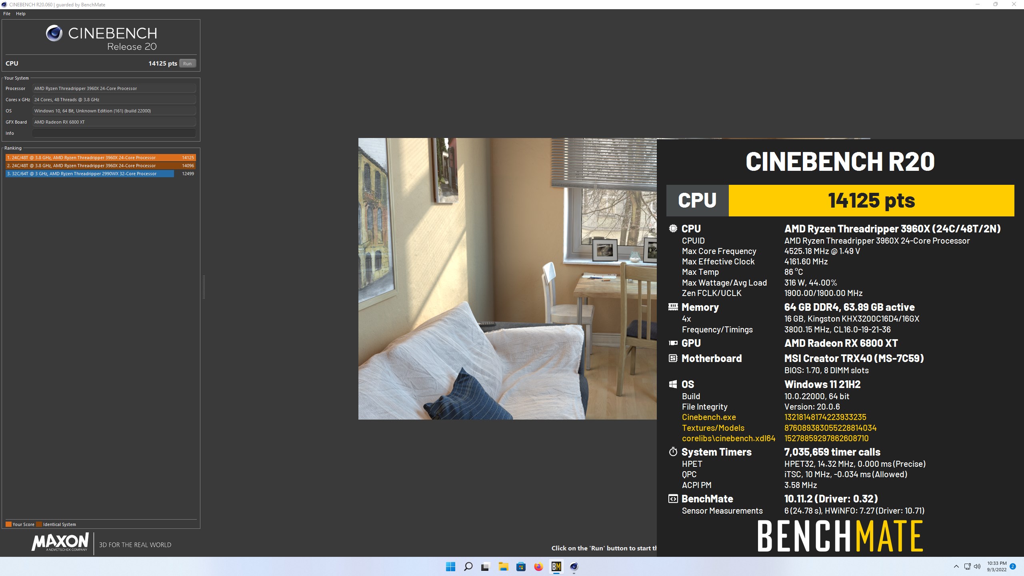This screenshot has height=576, width=1024.
Task: Click the Maxon logo
Action: (x=60, y=542)
